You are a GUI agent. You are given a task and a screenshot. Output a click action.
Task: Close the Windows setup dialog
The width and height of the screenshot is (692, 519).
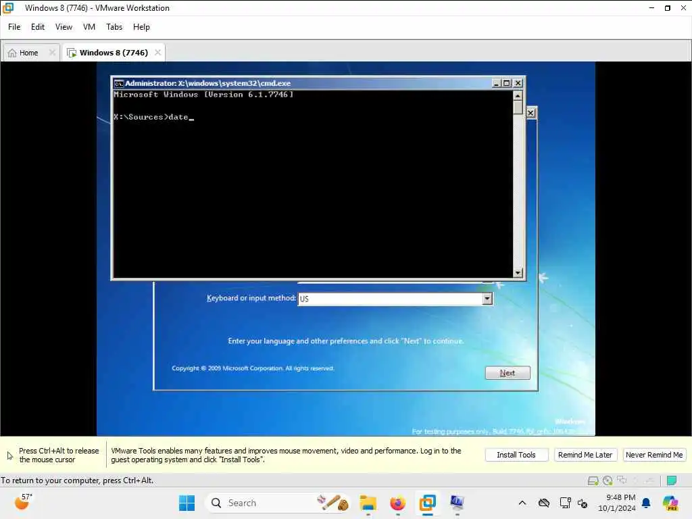[531, 113]
